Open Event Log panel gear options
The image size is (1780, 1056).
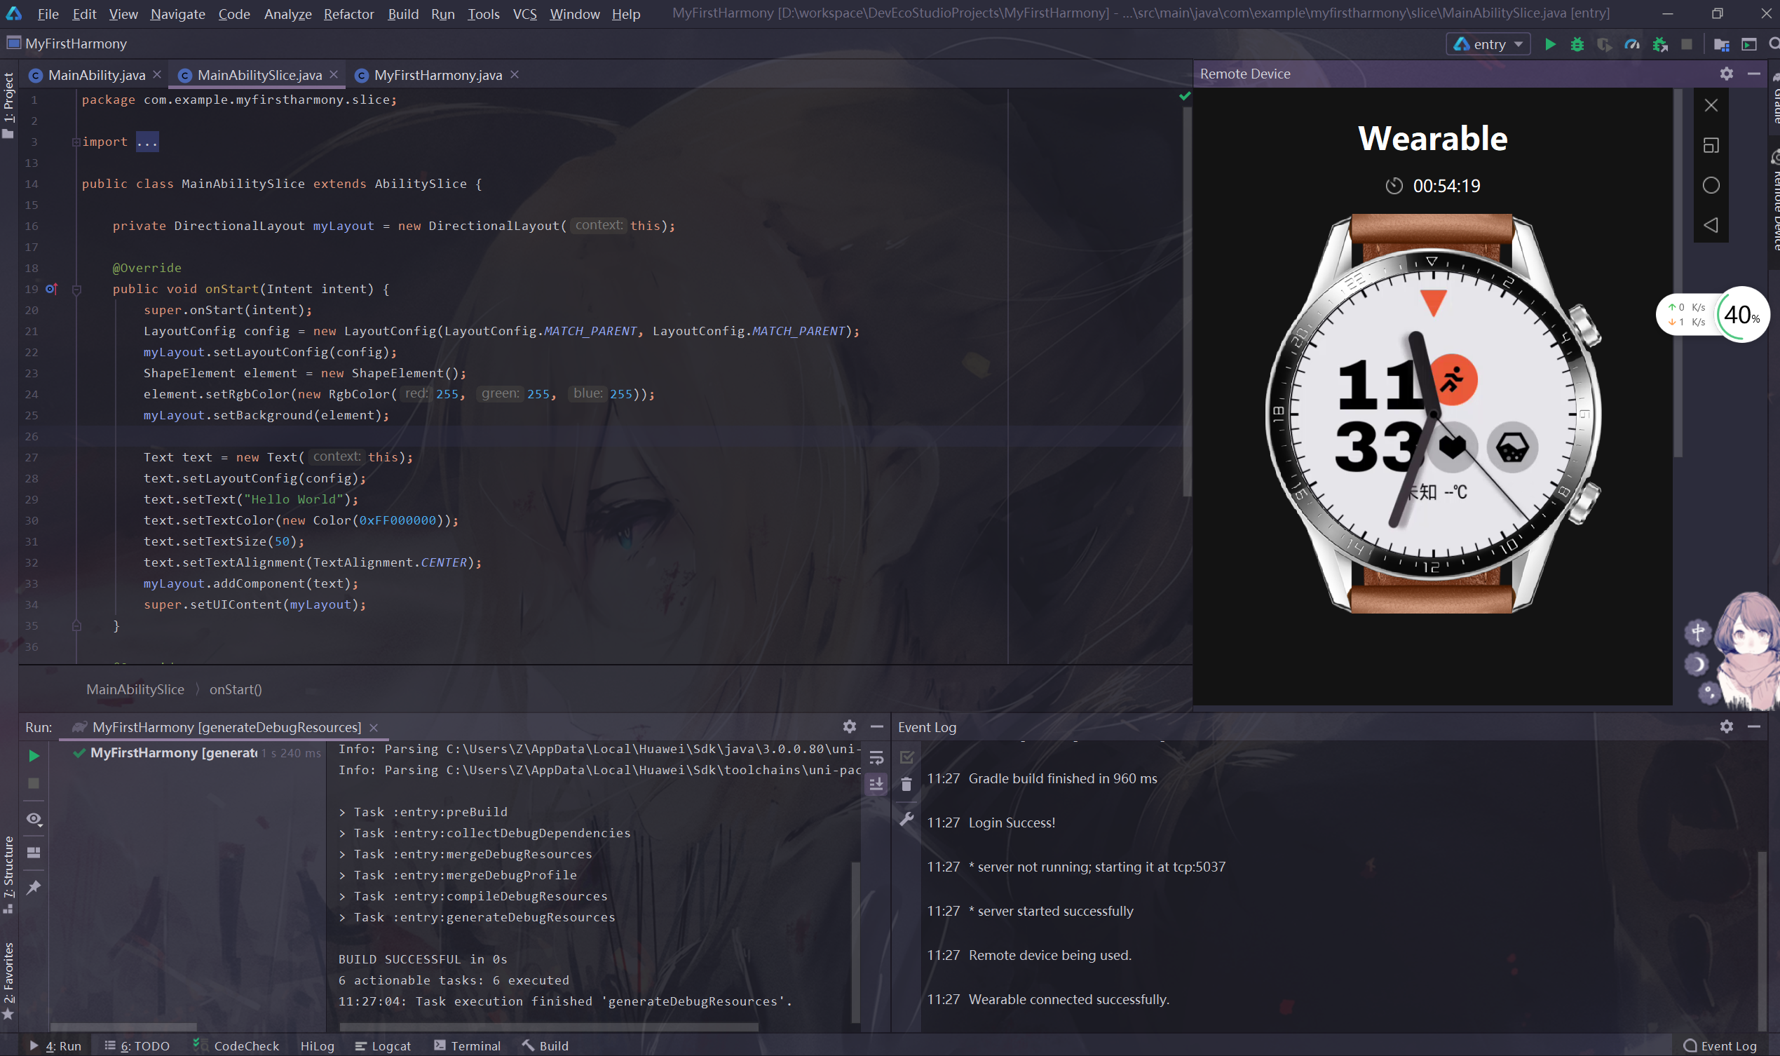[x=1726, y=726]
